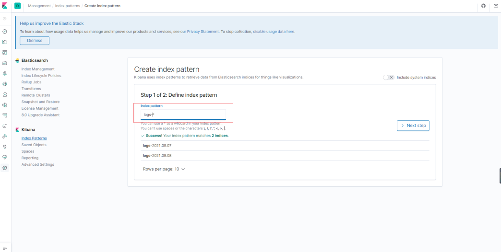This screenshot has height=252, width=501.
Task: Open Uptime icon in sidebar
Action: (4, 126)
